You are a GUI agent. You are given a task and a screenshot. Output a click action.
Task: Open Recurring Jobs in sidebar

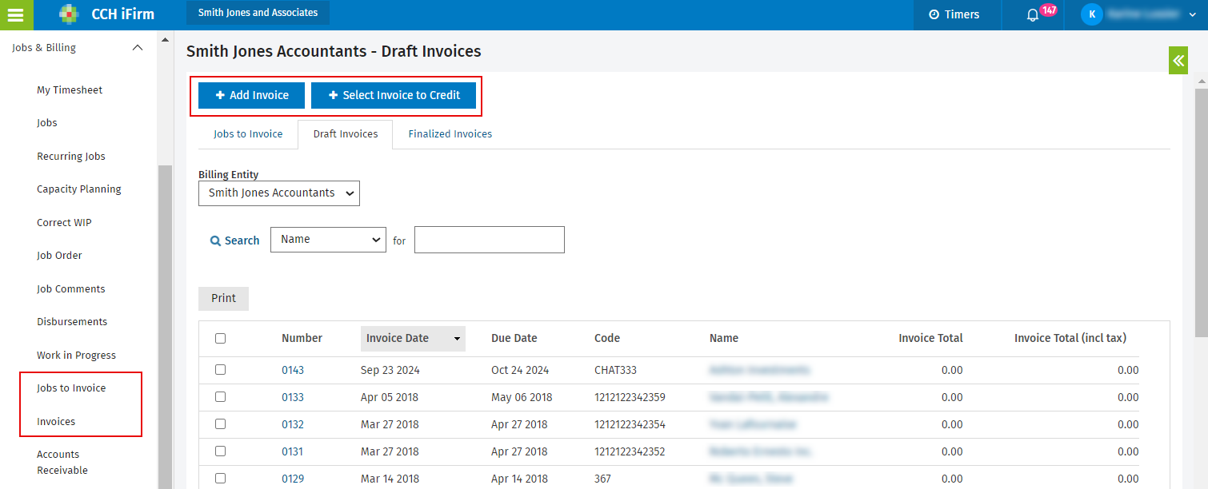[71, 157]
